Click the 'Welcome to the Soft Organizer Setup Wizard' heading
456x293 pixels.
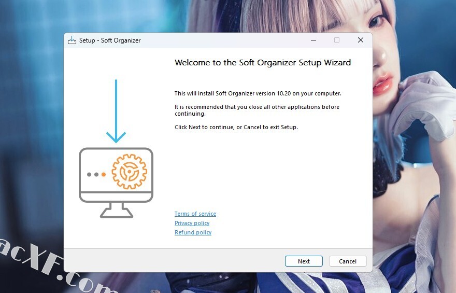point(263,63)
